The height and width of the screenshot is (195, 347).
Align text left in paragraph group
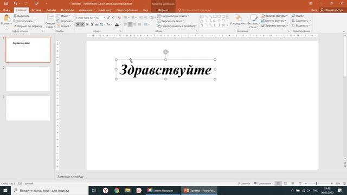(x=125, y=24)
